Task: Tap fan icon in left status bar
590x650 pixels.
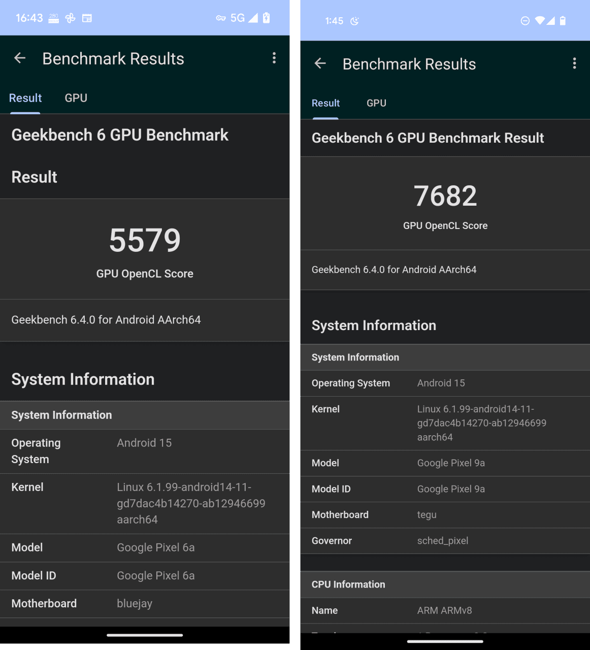Action: click(71, 18)
